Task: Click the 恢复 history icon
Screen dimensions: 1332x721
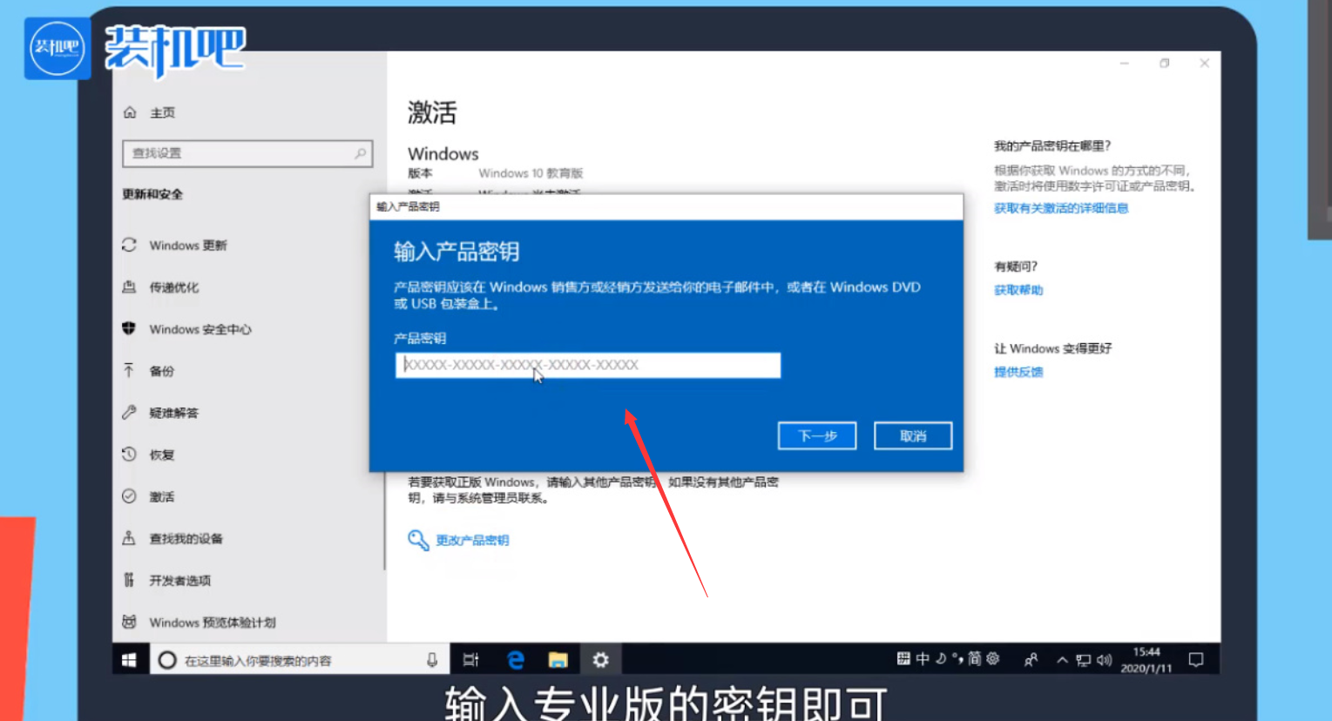Action: pyautogui.click(x=129, y=454)
